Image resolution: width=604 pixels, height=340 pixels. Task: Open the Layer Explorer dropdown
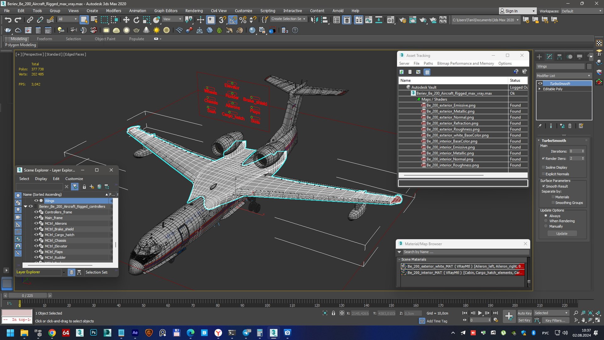64,272
